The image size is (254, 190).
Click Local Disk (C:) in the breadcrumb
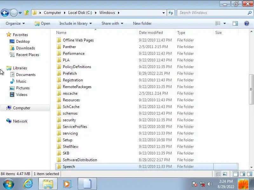click(x=80, y=13)
